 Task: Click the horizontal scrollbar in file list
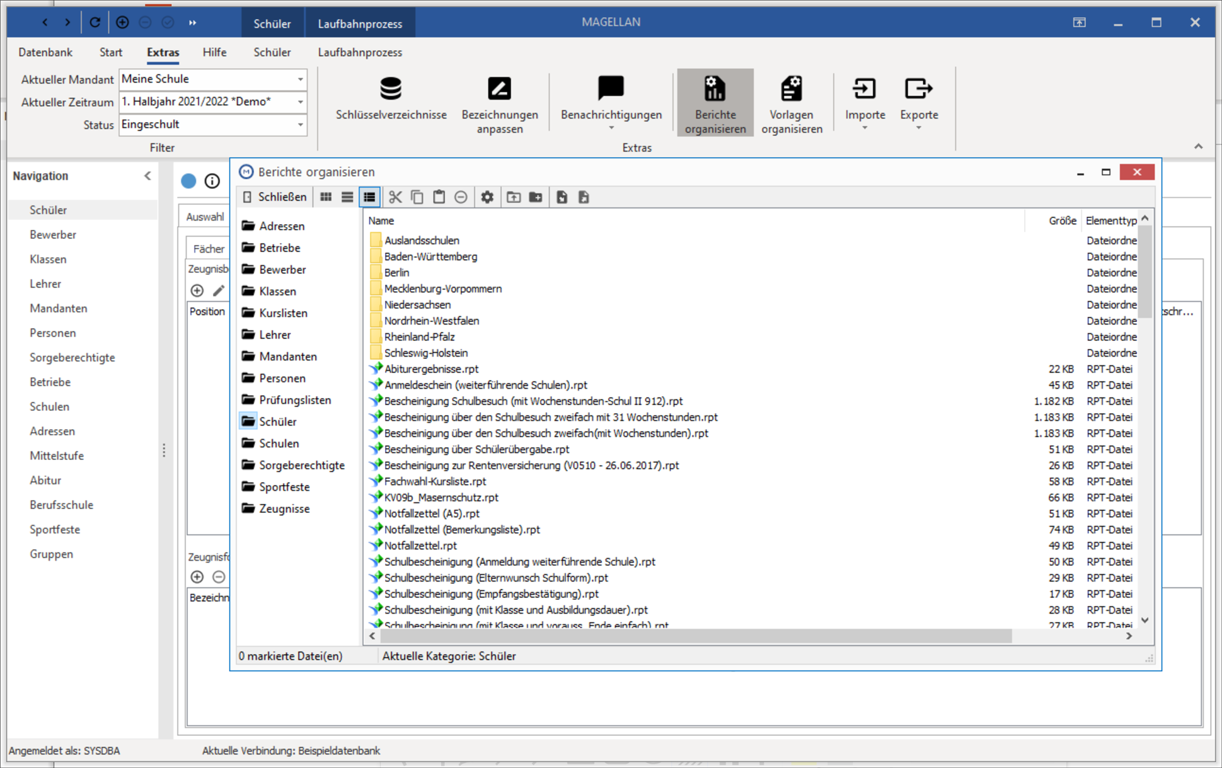[696, 636]
